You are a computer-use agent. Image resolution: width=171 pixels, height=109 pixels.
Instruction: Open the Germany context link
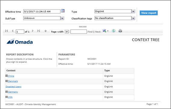click(13, 92)
